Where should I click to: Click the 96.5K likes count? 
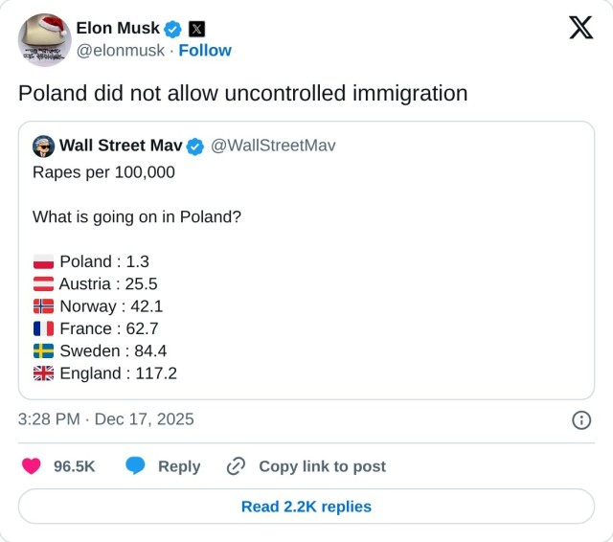click(x=74, y=466)
